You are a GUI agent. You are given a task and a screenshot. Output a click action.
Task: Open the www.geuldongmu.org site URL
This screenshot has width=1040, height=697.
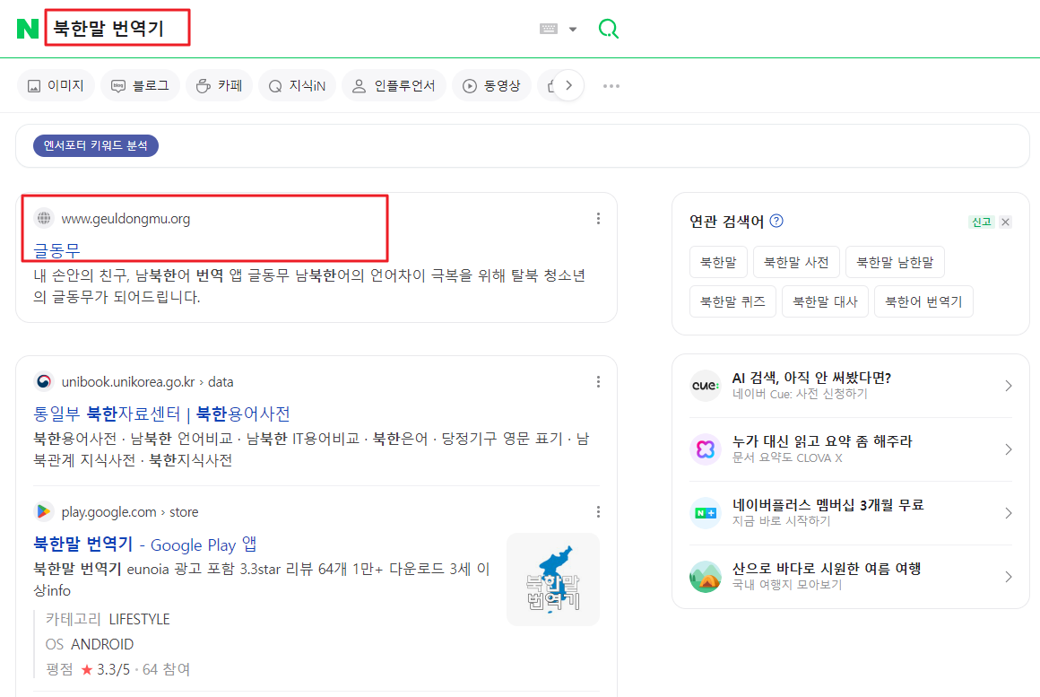[126, 218]
